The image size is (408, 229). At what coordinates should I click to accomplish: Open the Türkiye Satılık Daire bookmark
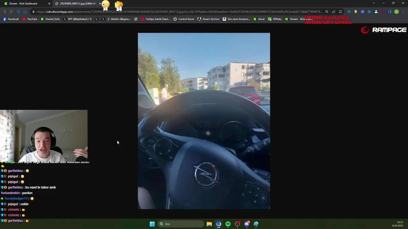click(x=156, y=19)
